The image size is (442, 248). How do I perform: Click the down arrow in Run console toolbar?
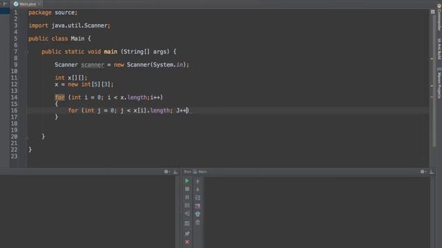198,189
